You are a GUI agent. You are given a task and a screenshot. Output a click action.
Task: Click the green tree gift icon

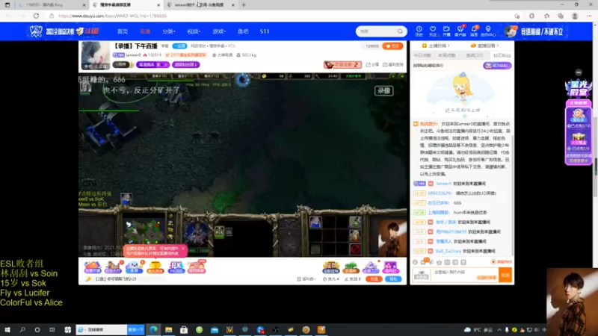coord(351,267)
